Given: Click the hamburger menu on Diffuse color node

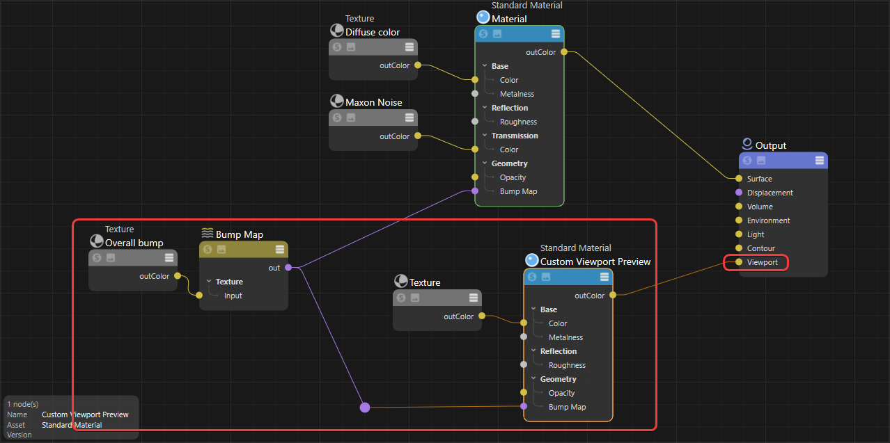Looking at the screenshot, I should tap(409, 47).
